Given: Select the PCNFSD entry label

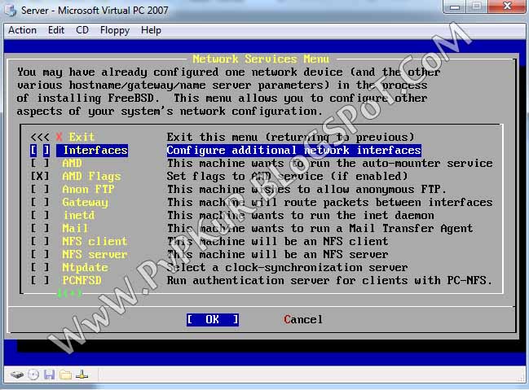Looking at the screenshot, I should [82, 280].
